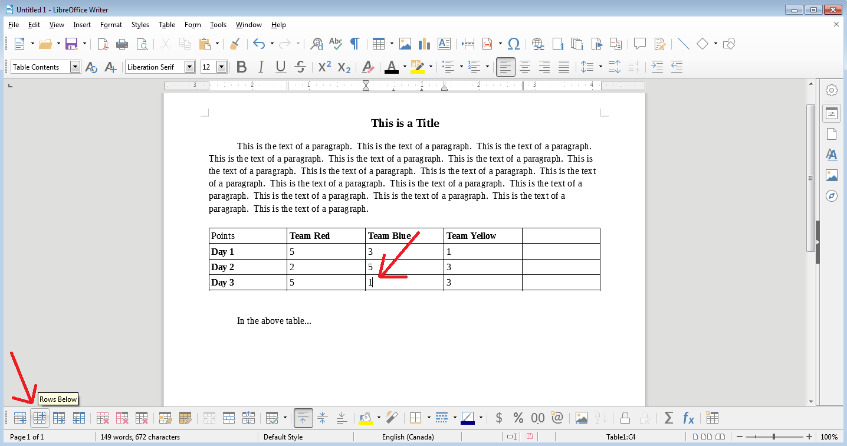847x446 pixels.
Task: Toggle Align Top cell alignment
Action: (303, 418)
